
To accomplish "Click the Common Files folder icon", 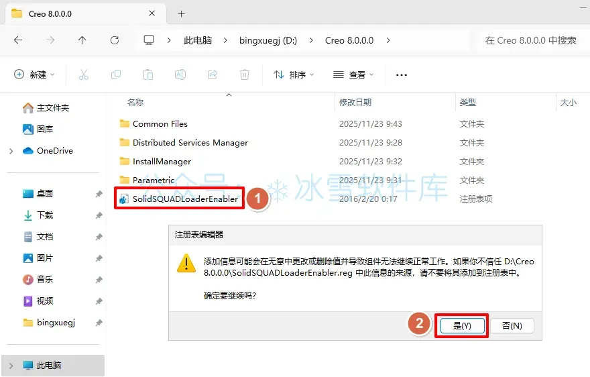I will [x=125, y=123].
